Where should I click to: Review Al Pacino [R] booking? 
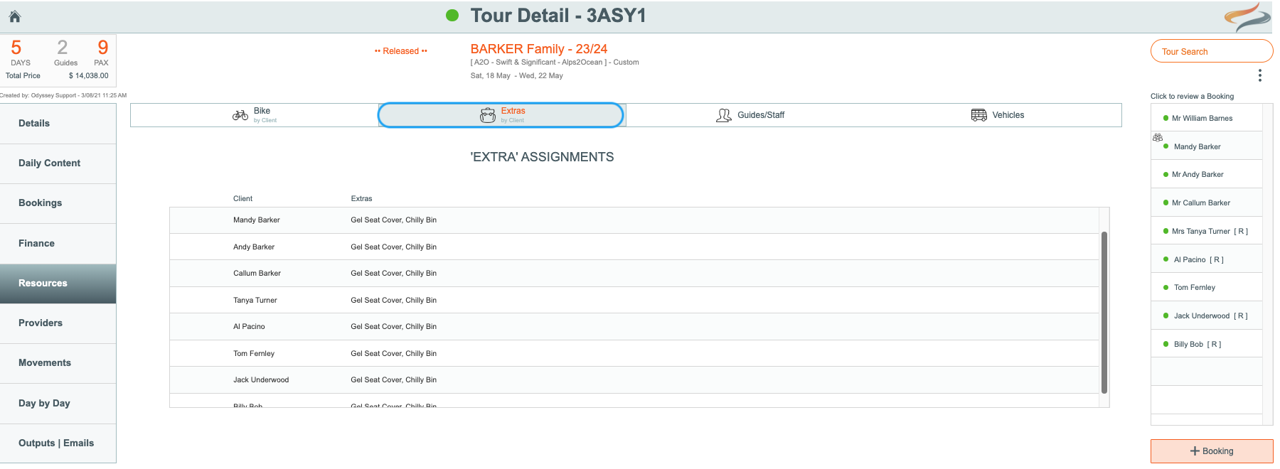[1207, 259]
